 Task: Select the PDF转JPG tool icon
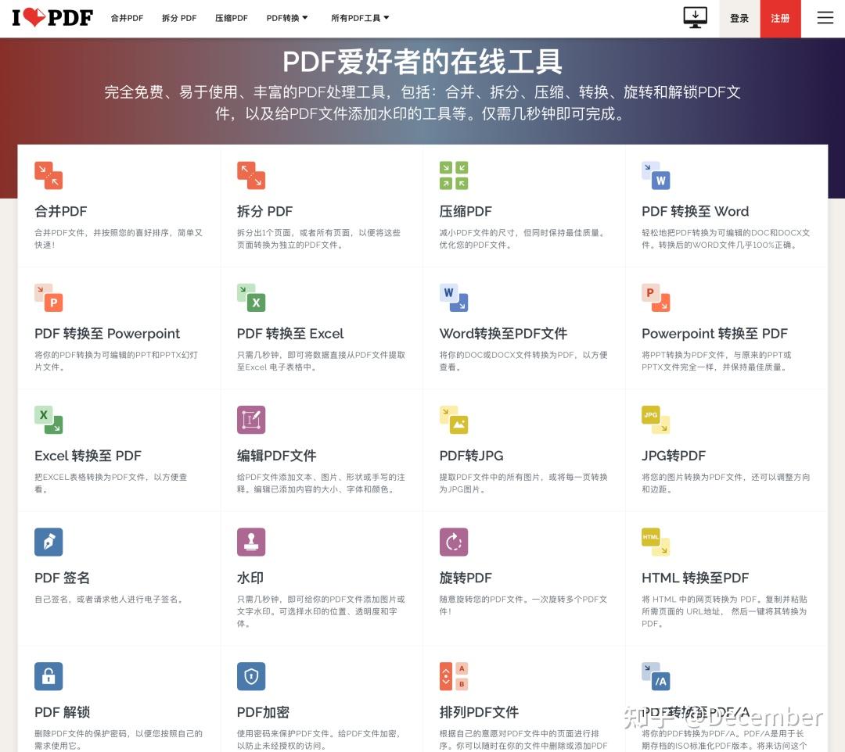(453, 420)
